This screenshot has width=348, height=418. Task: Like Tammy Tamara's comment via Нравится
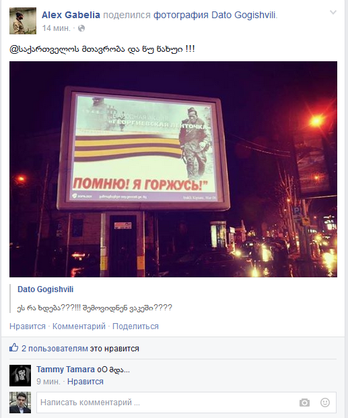pos(85,382)
